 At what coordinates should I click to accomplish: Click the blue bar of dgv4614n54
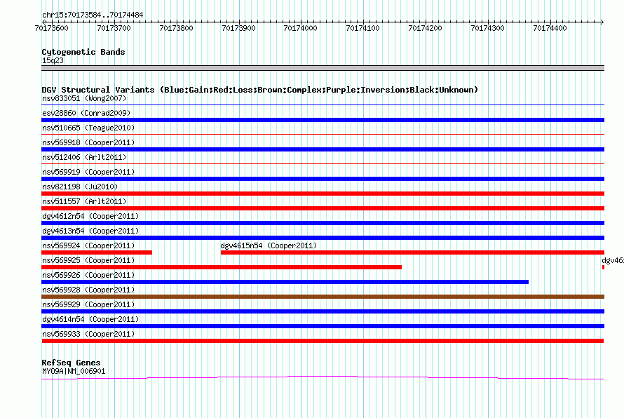tap(323, 326)
